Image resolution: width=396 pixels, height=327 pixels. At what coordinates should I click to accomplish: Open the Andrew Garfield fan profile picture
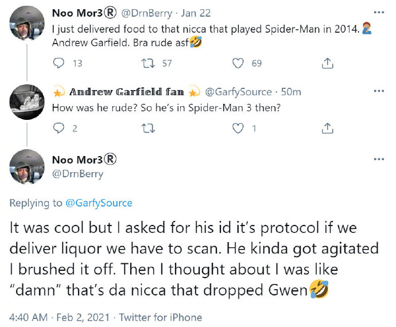(28, 102)
